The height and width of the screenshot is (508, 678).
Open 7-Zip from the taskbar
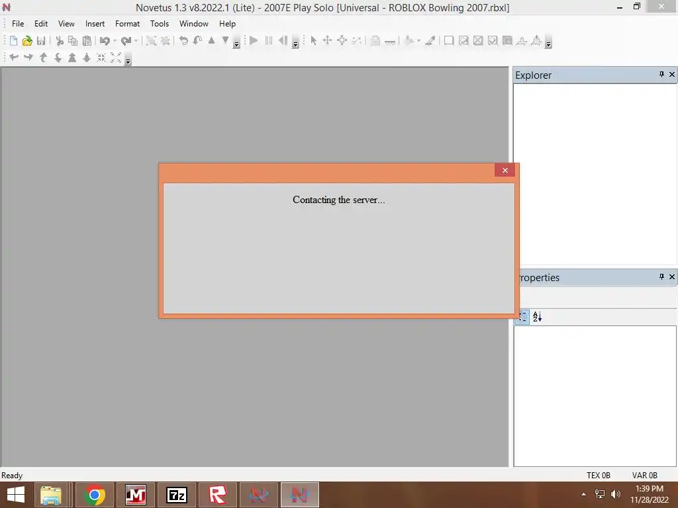[x=177, y=495]
